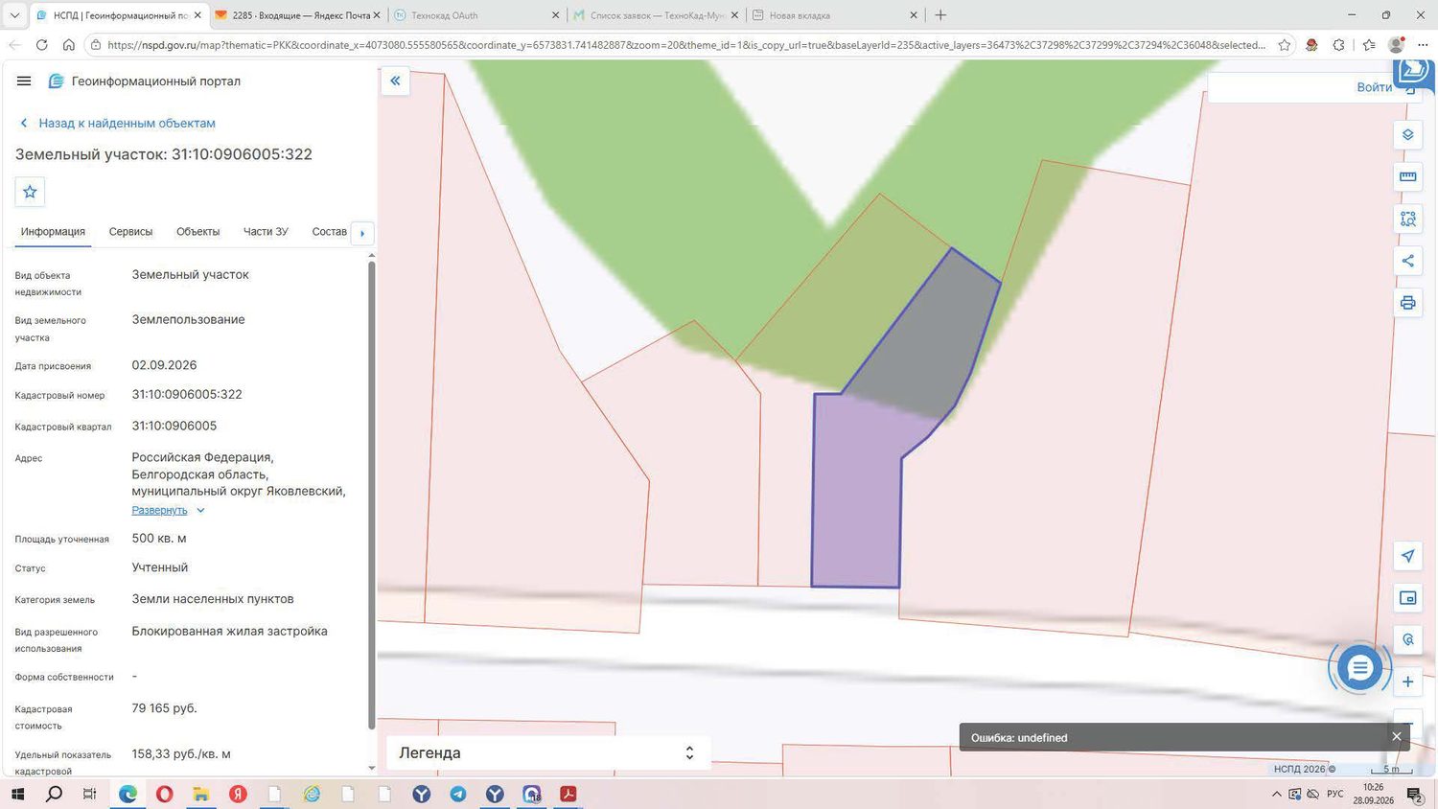Reload the browser page

41,45
